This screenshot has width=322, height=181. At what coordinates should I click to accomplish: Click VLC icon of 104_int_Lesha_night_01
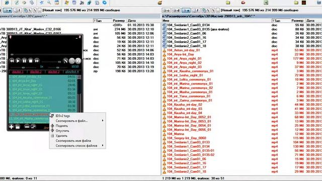[x=164, y=75]
